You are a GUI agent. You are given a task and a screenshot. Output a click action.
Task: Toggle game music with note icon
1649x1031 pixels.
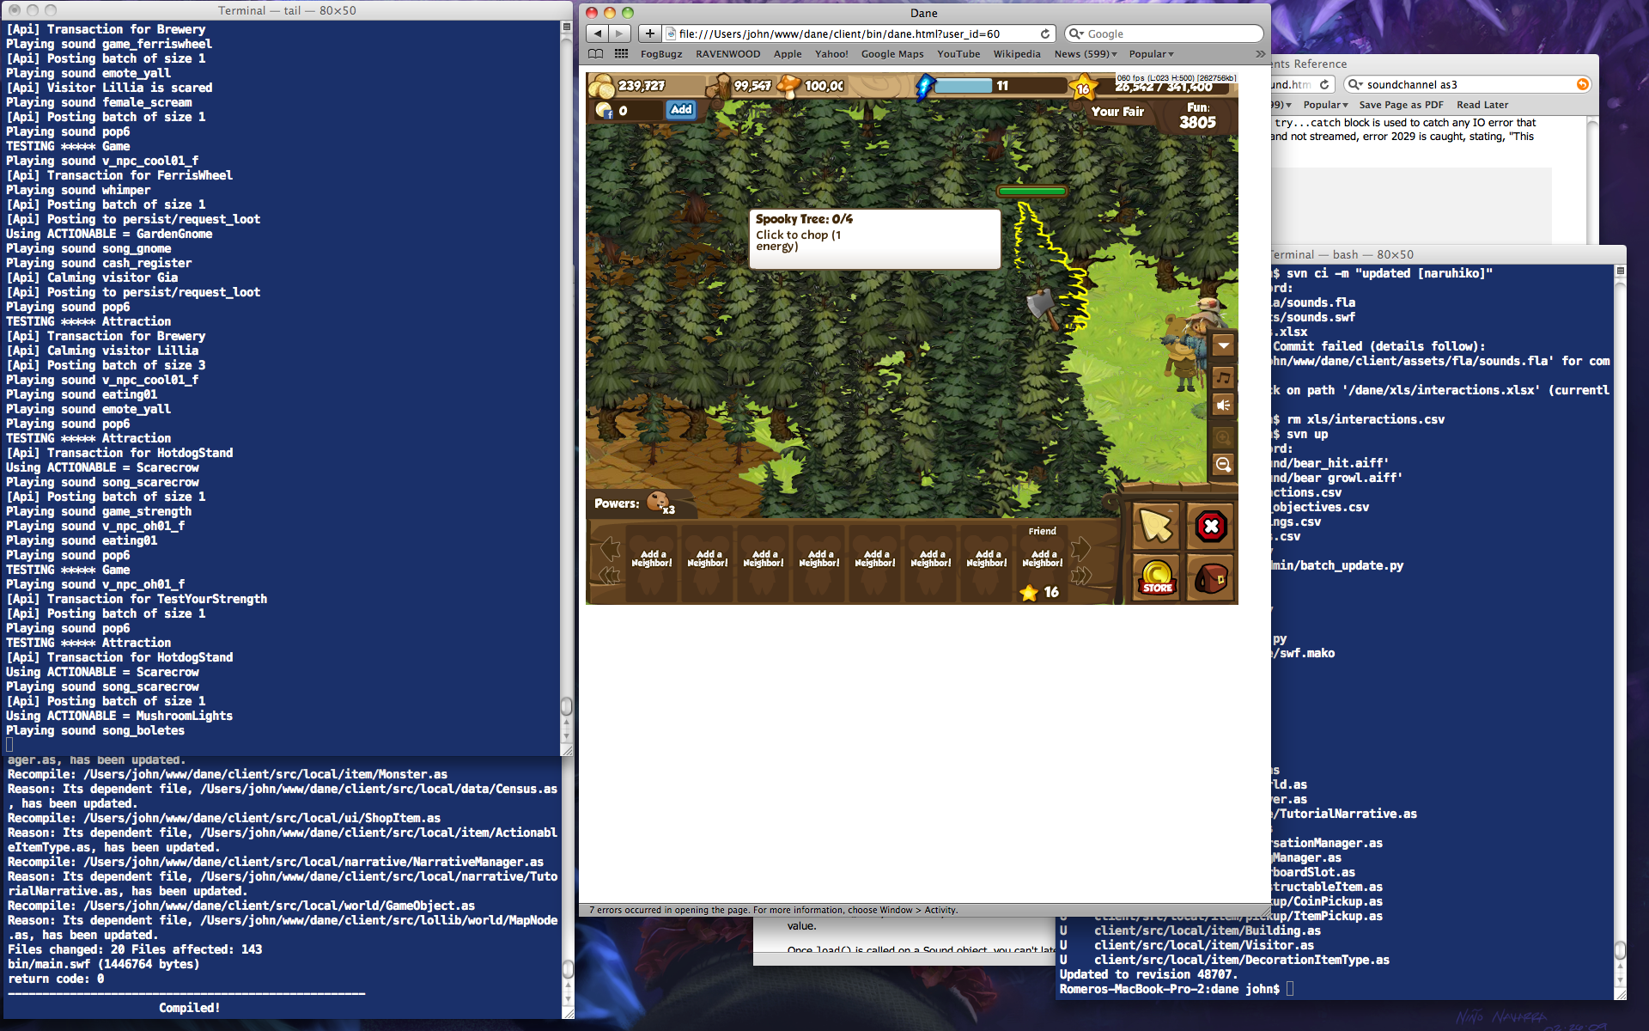tap(1223, 377)
